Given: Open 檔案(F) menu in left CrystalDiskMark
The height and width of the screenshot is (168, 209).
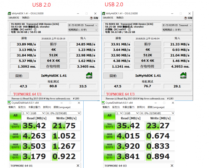Looking at the screenshot, I should (x=12, y=107).
